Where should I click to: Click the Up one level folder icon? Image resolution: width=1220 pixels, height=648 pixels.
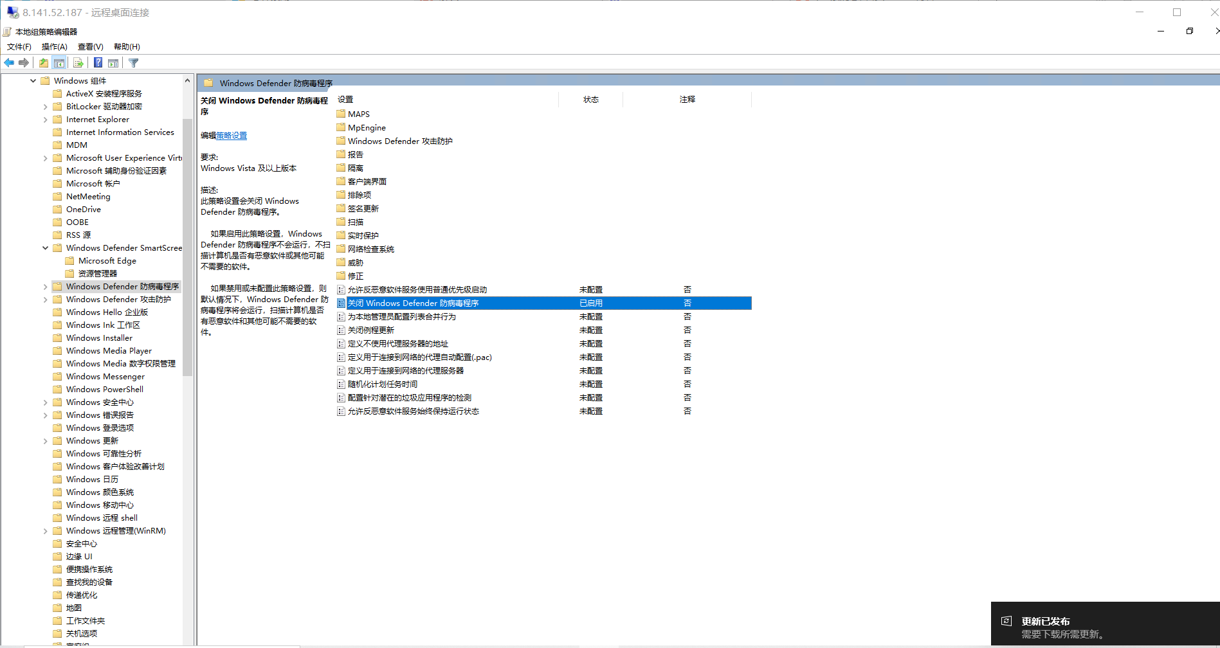click(43, 63)
